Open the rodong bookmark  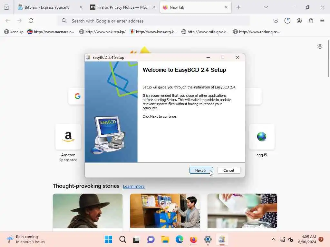(256, 32)
